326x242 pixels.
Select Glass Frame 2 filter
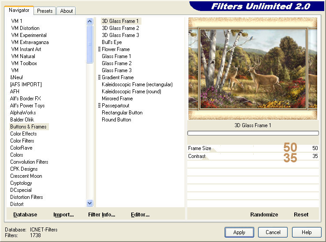(x=117, y=63)
